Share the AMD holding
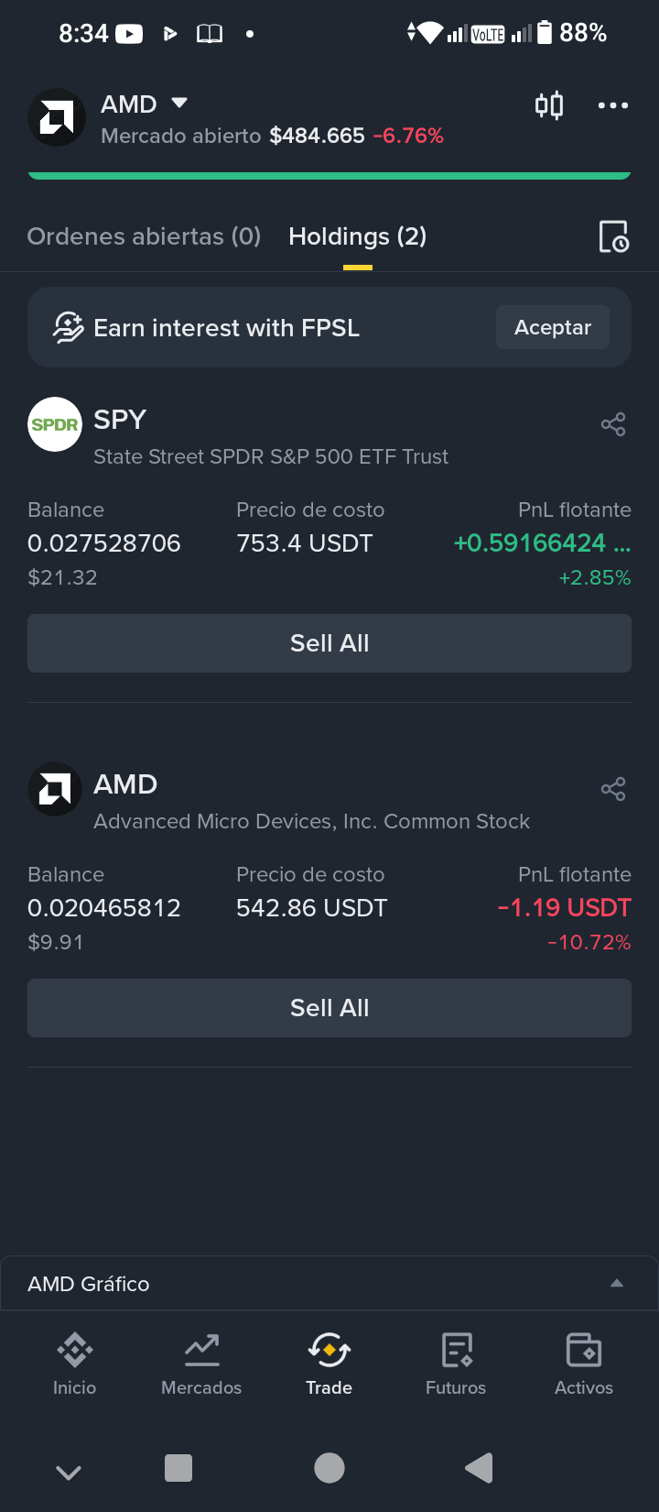 pyautogui.click(x=613, y=789)
